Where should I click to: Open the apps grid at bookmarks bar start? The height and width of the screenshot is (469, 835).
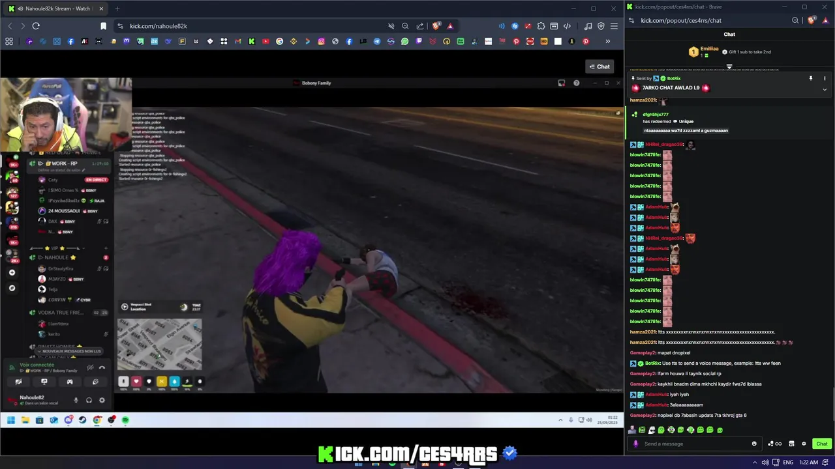[9, 42]
